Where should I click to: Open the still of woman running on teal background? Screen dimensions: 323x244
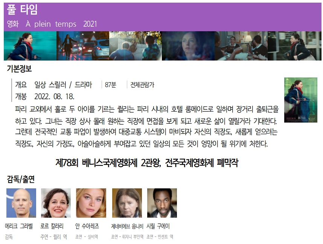(x=30, y=45)
